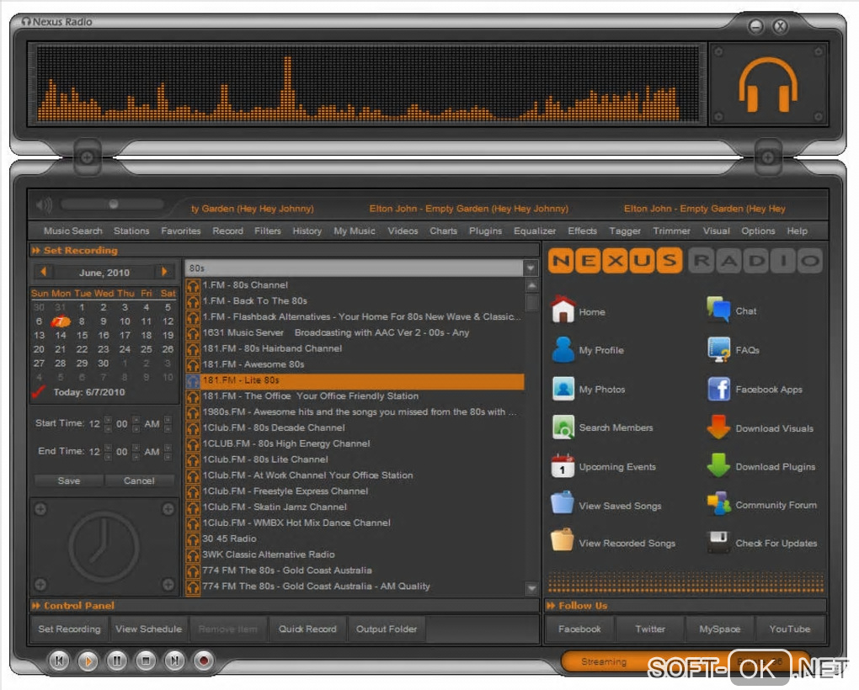
Task: Open the Chat icon
Action: (x=718, y=310)
